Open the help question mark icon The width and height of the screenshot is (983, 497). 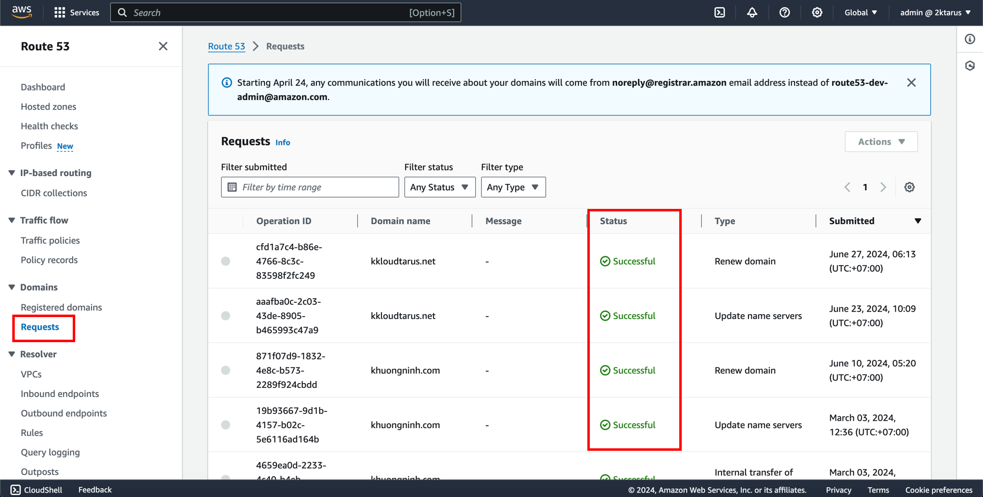click(x=784, y=12)
